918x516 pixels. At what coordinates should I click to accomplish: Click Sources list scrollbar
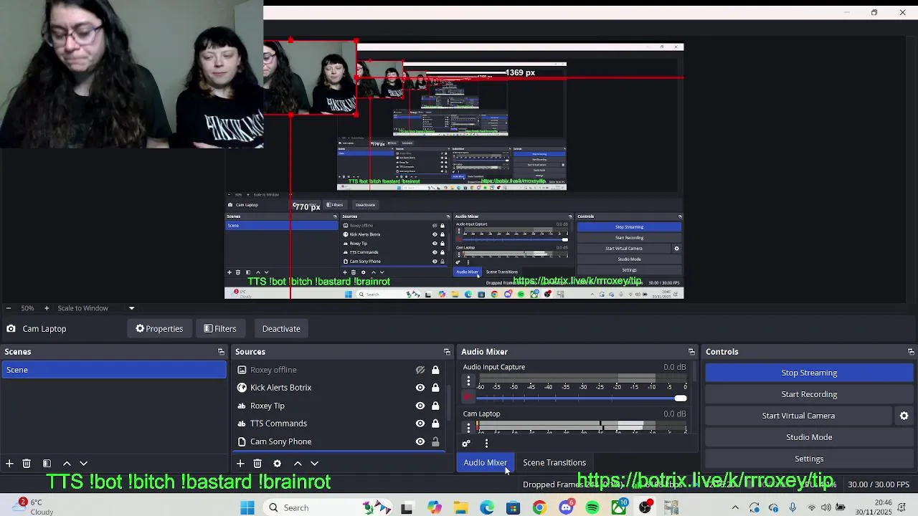[450, 401]
